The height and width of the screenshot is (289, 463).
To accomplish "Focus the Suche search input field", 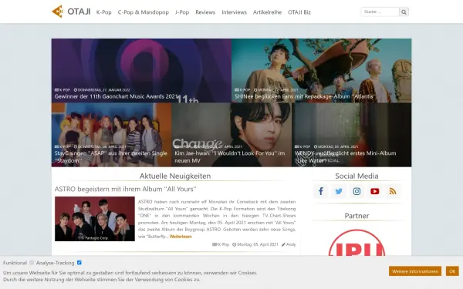I will coord(380,12).
